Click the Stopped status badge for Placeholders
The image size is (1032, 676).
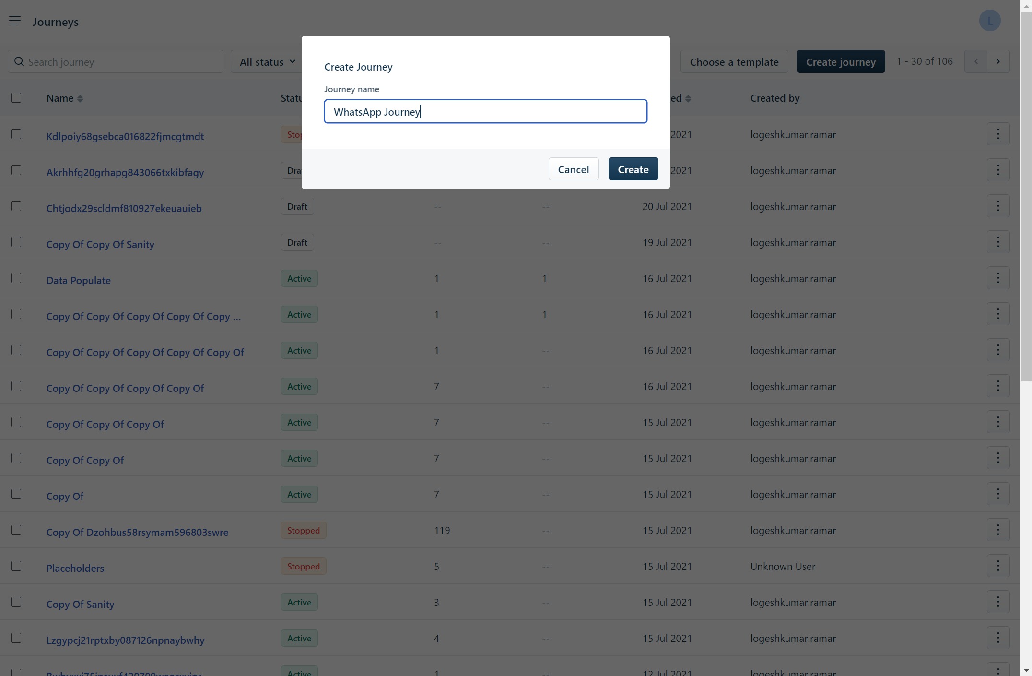pos(304,566)
